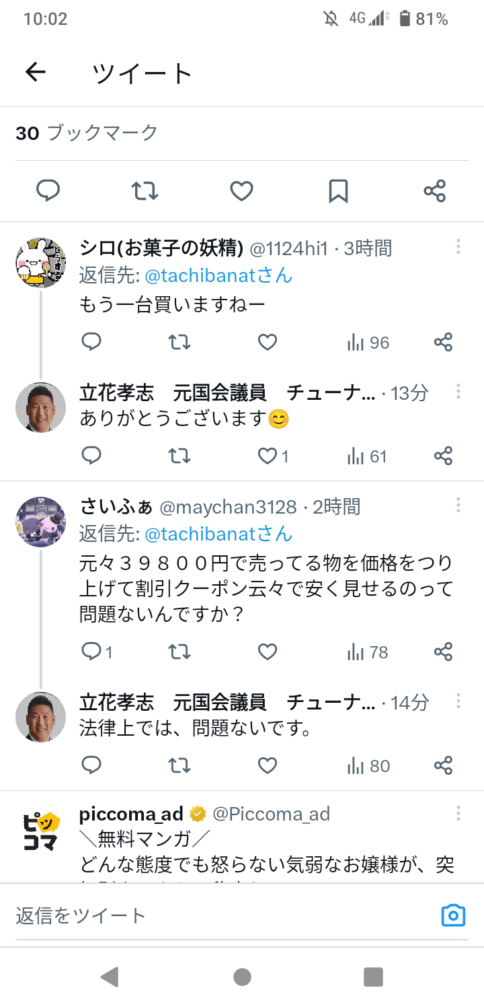The width and height of the screenshot is (484, 1007).
Task: Open more options for シロ's reply
Action: pyautogui.click(x=458, y=247)
